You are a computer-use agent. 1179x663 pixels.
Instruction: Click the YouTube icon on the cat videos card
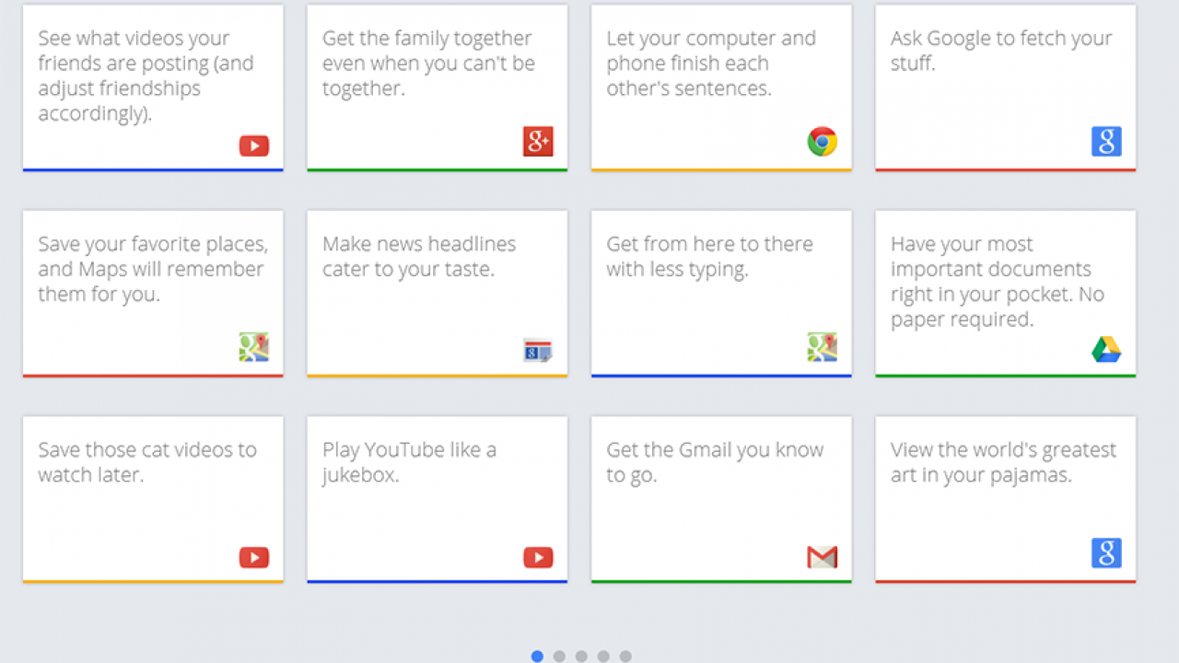click(254, 557)
